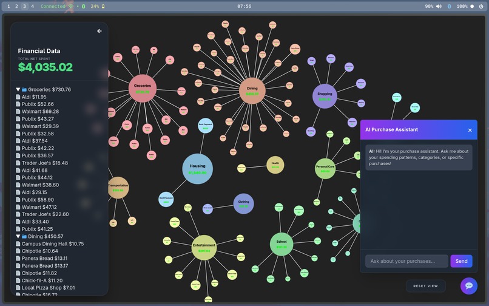Select the Publix $58.90 entry
Image resolution: width=489 pixels, height=306 pixels.
[x=35, y=200]
